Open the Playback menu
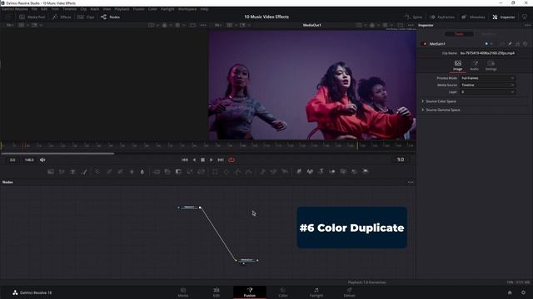This screenshot has height=299, width=533. coord(122,9)
